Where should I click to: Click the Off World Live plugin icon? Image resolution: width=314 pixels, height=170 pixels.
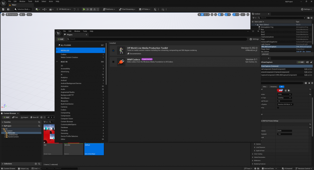tap(121, 51)
